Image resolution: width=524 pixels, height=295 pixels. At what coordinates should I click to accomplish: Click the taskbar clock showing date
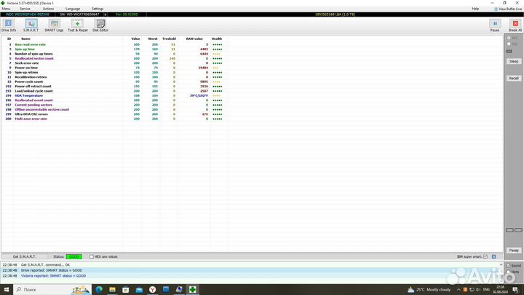click(500, 289)
